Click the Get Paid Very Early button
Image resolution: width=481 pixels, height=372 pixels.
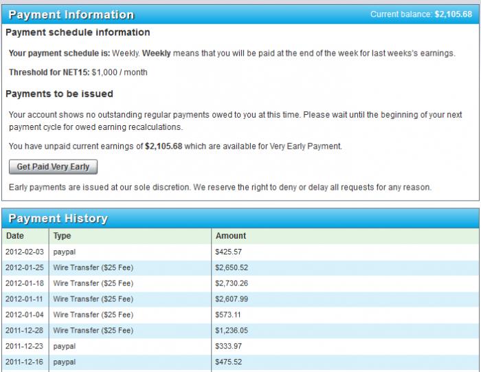pyautogui.click(x=53, y=166)
